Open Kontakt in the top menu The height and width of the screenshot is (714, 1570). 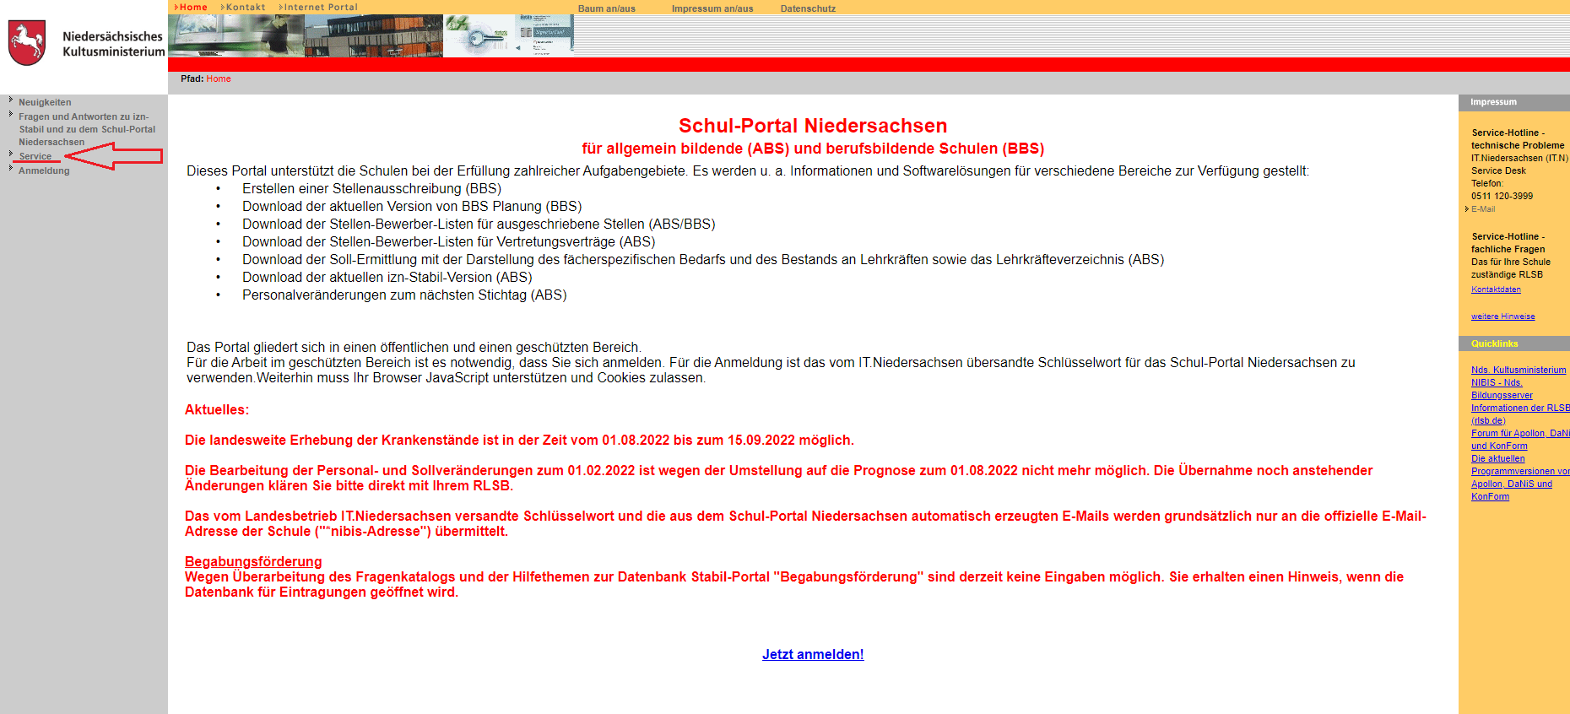tap(245, 7)
